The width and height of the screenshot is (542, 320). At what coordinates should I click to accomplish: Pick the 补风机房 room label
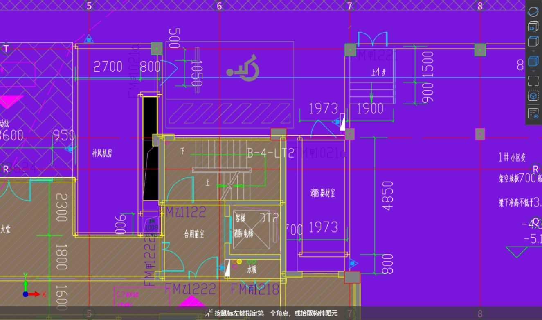[102, 153]
